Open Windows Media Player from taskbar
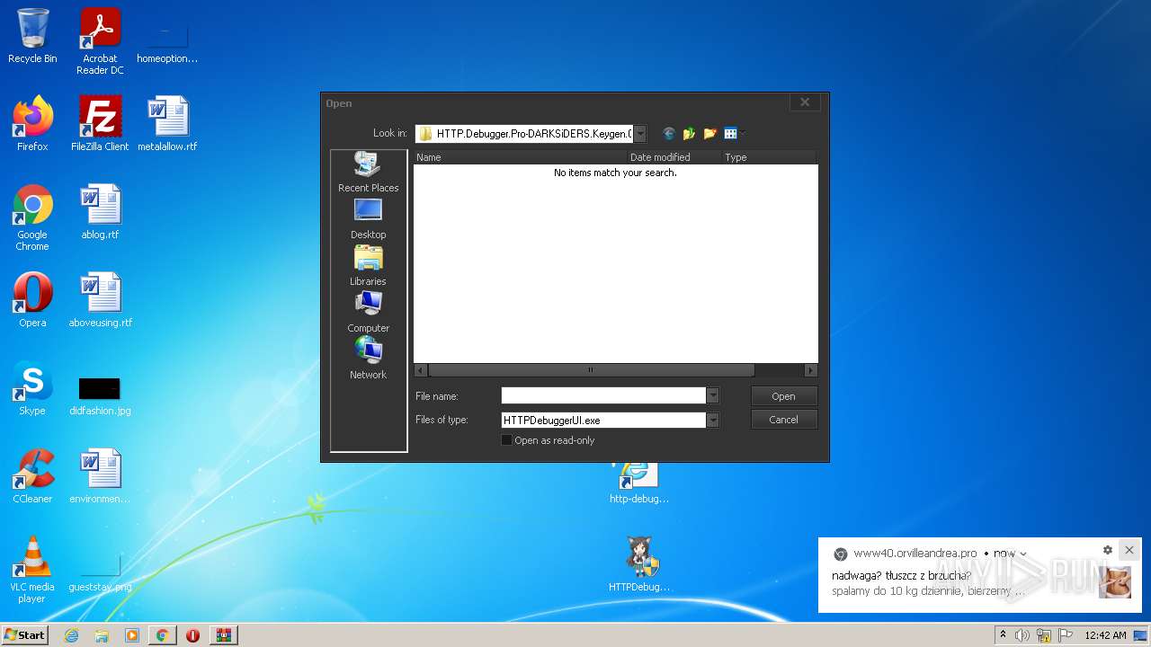 (132, 635)
